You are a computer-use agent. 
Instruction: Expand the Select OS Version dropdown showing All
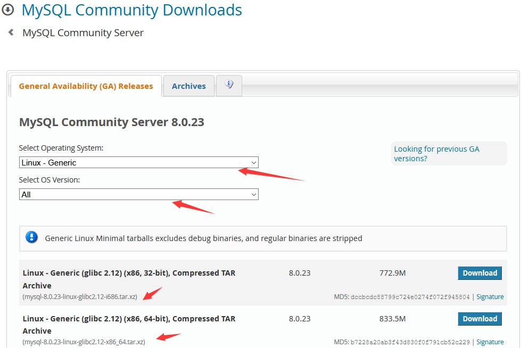pos(138,194)
